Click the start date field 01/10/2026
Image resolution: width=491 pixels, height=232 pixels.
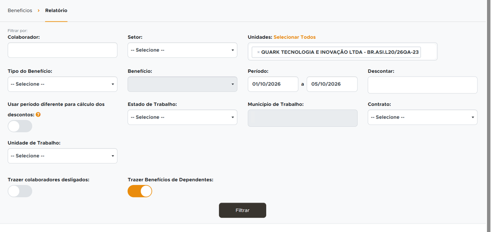(x=273, y=84)
